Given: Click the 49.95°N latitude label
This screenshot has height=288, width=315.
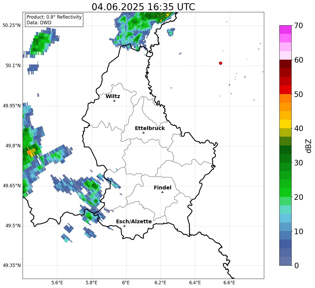Looking at the screenshot, I should click(x=11, y=106).
